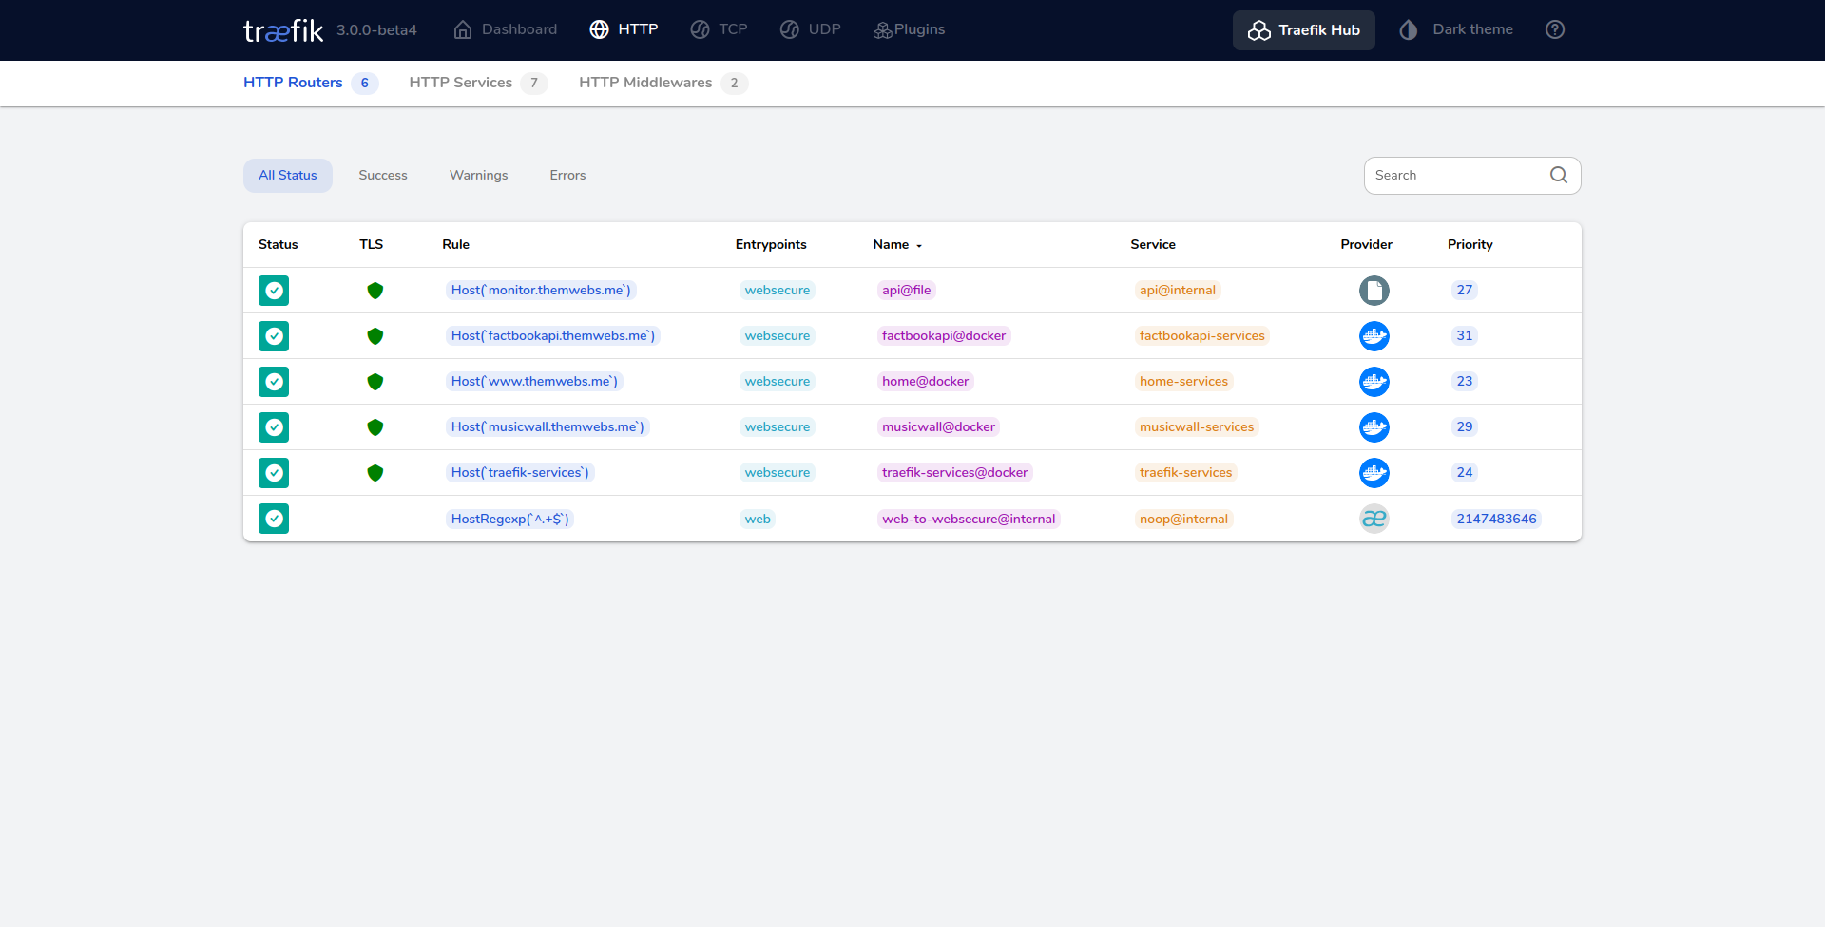Viewport: 1825px width, 927px height.
Task: Filter routers by Warnings status
Action: 479,176
